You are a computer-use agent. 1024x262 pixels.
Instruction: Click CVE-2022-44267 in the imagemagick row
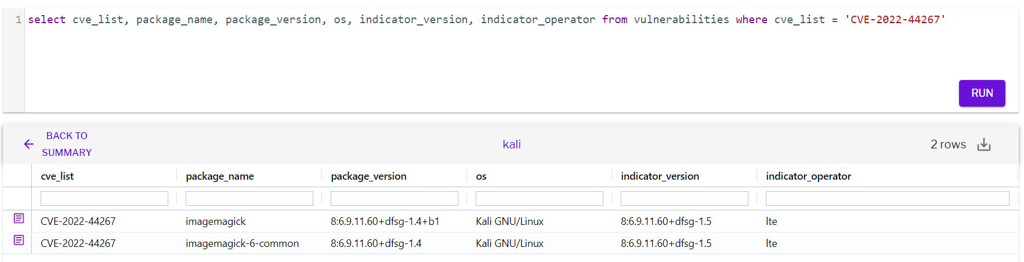(x=78, y=221)
